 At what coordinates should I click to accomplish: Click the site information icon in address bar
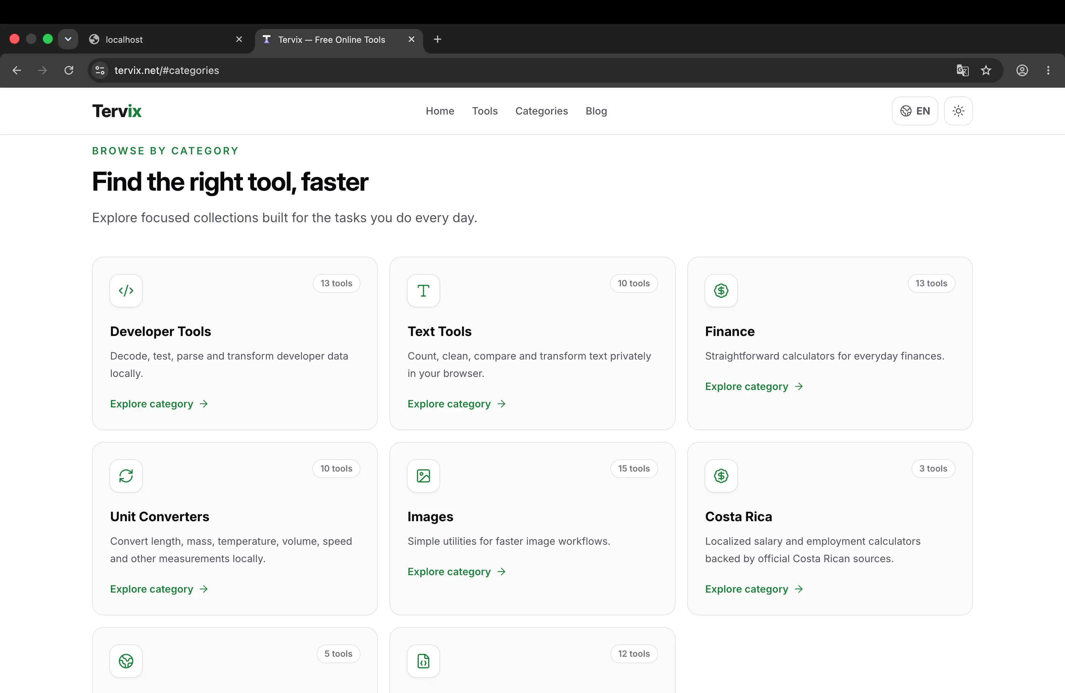[100, 70]
